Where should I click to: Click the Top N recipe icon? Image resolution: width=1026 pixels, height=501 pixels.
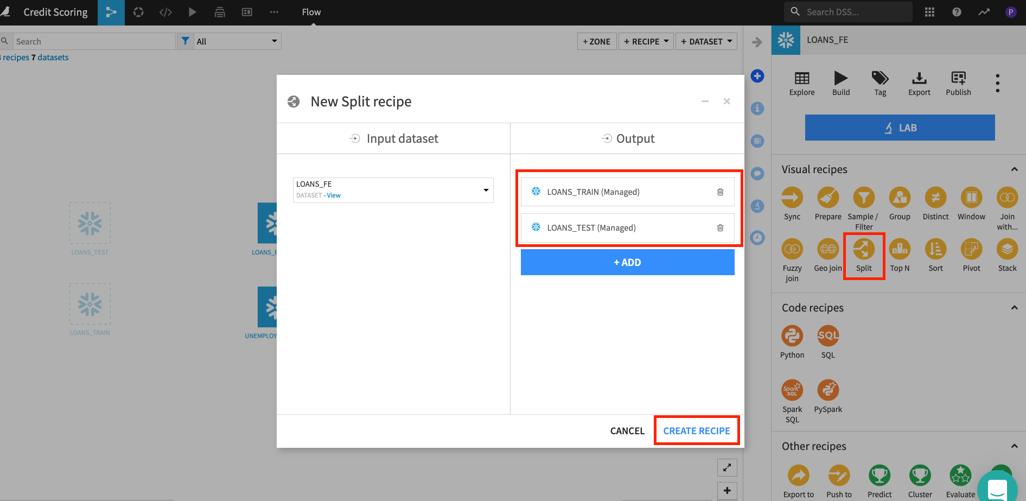tap(900, 250)
